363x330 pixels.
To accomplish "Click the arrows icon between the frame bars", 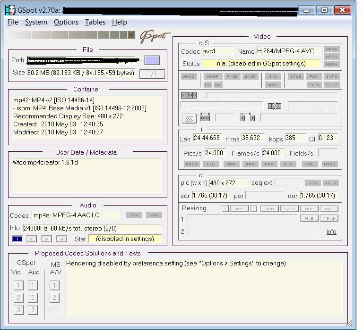I will pos(274,106).
